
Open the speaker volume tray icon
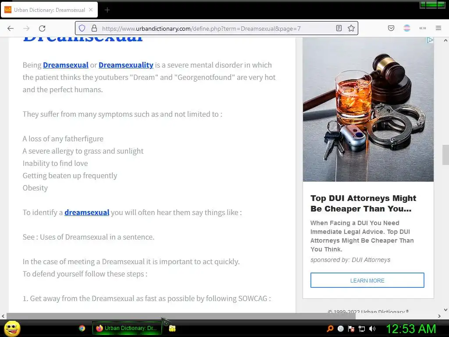click(372, 329)
